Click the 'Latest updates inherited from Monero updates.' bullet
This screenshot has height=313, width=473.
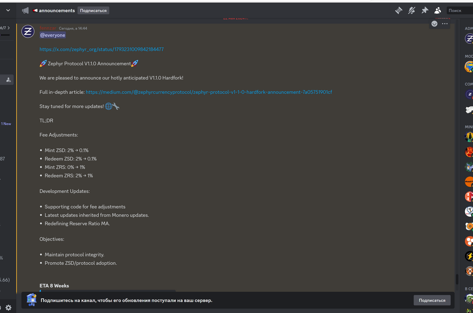coord(97,215)
